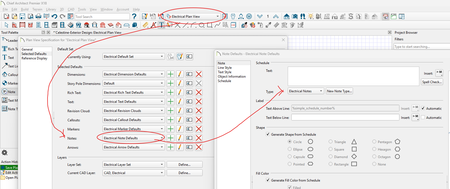Click the Spell Check button
The width and height of the screenshot is (450, 189).
[x=432, y=82]
